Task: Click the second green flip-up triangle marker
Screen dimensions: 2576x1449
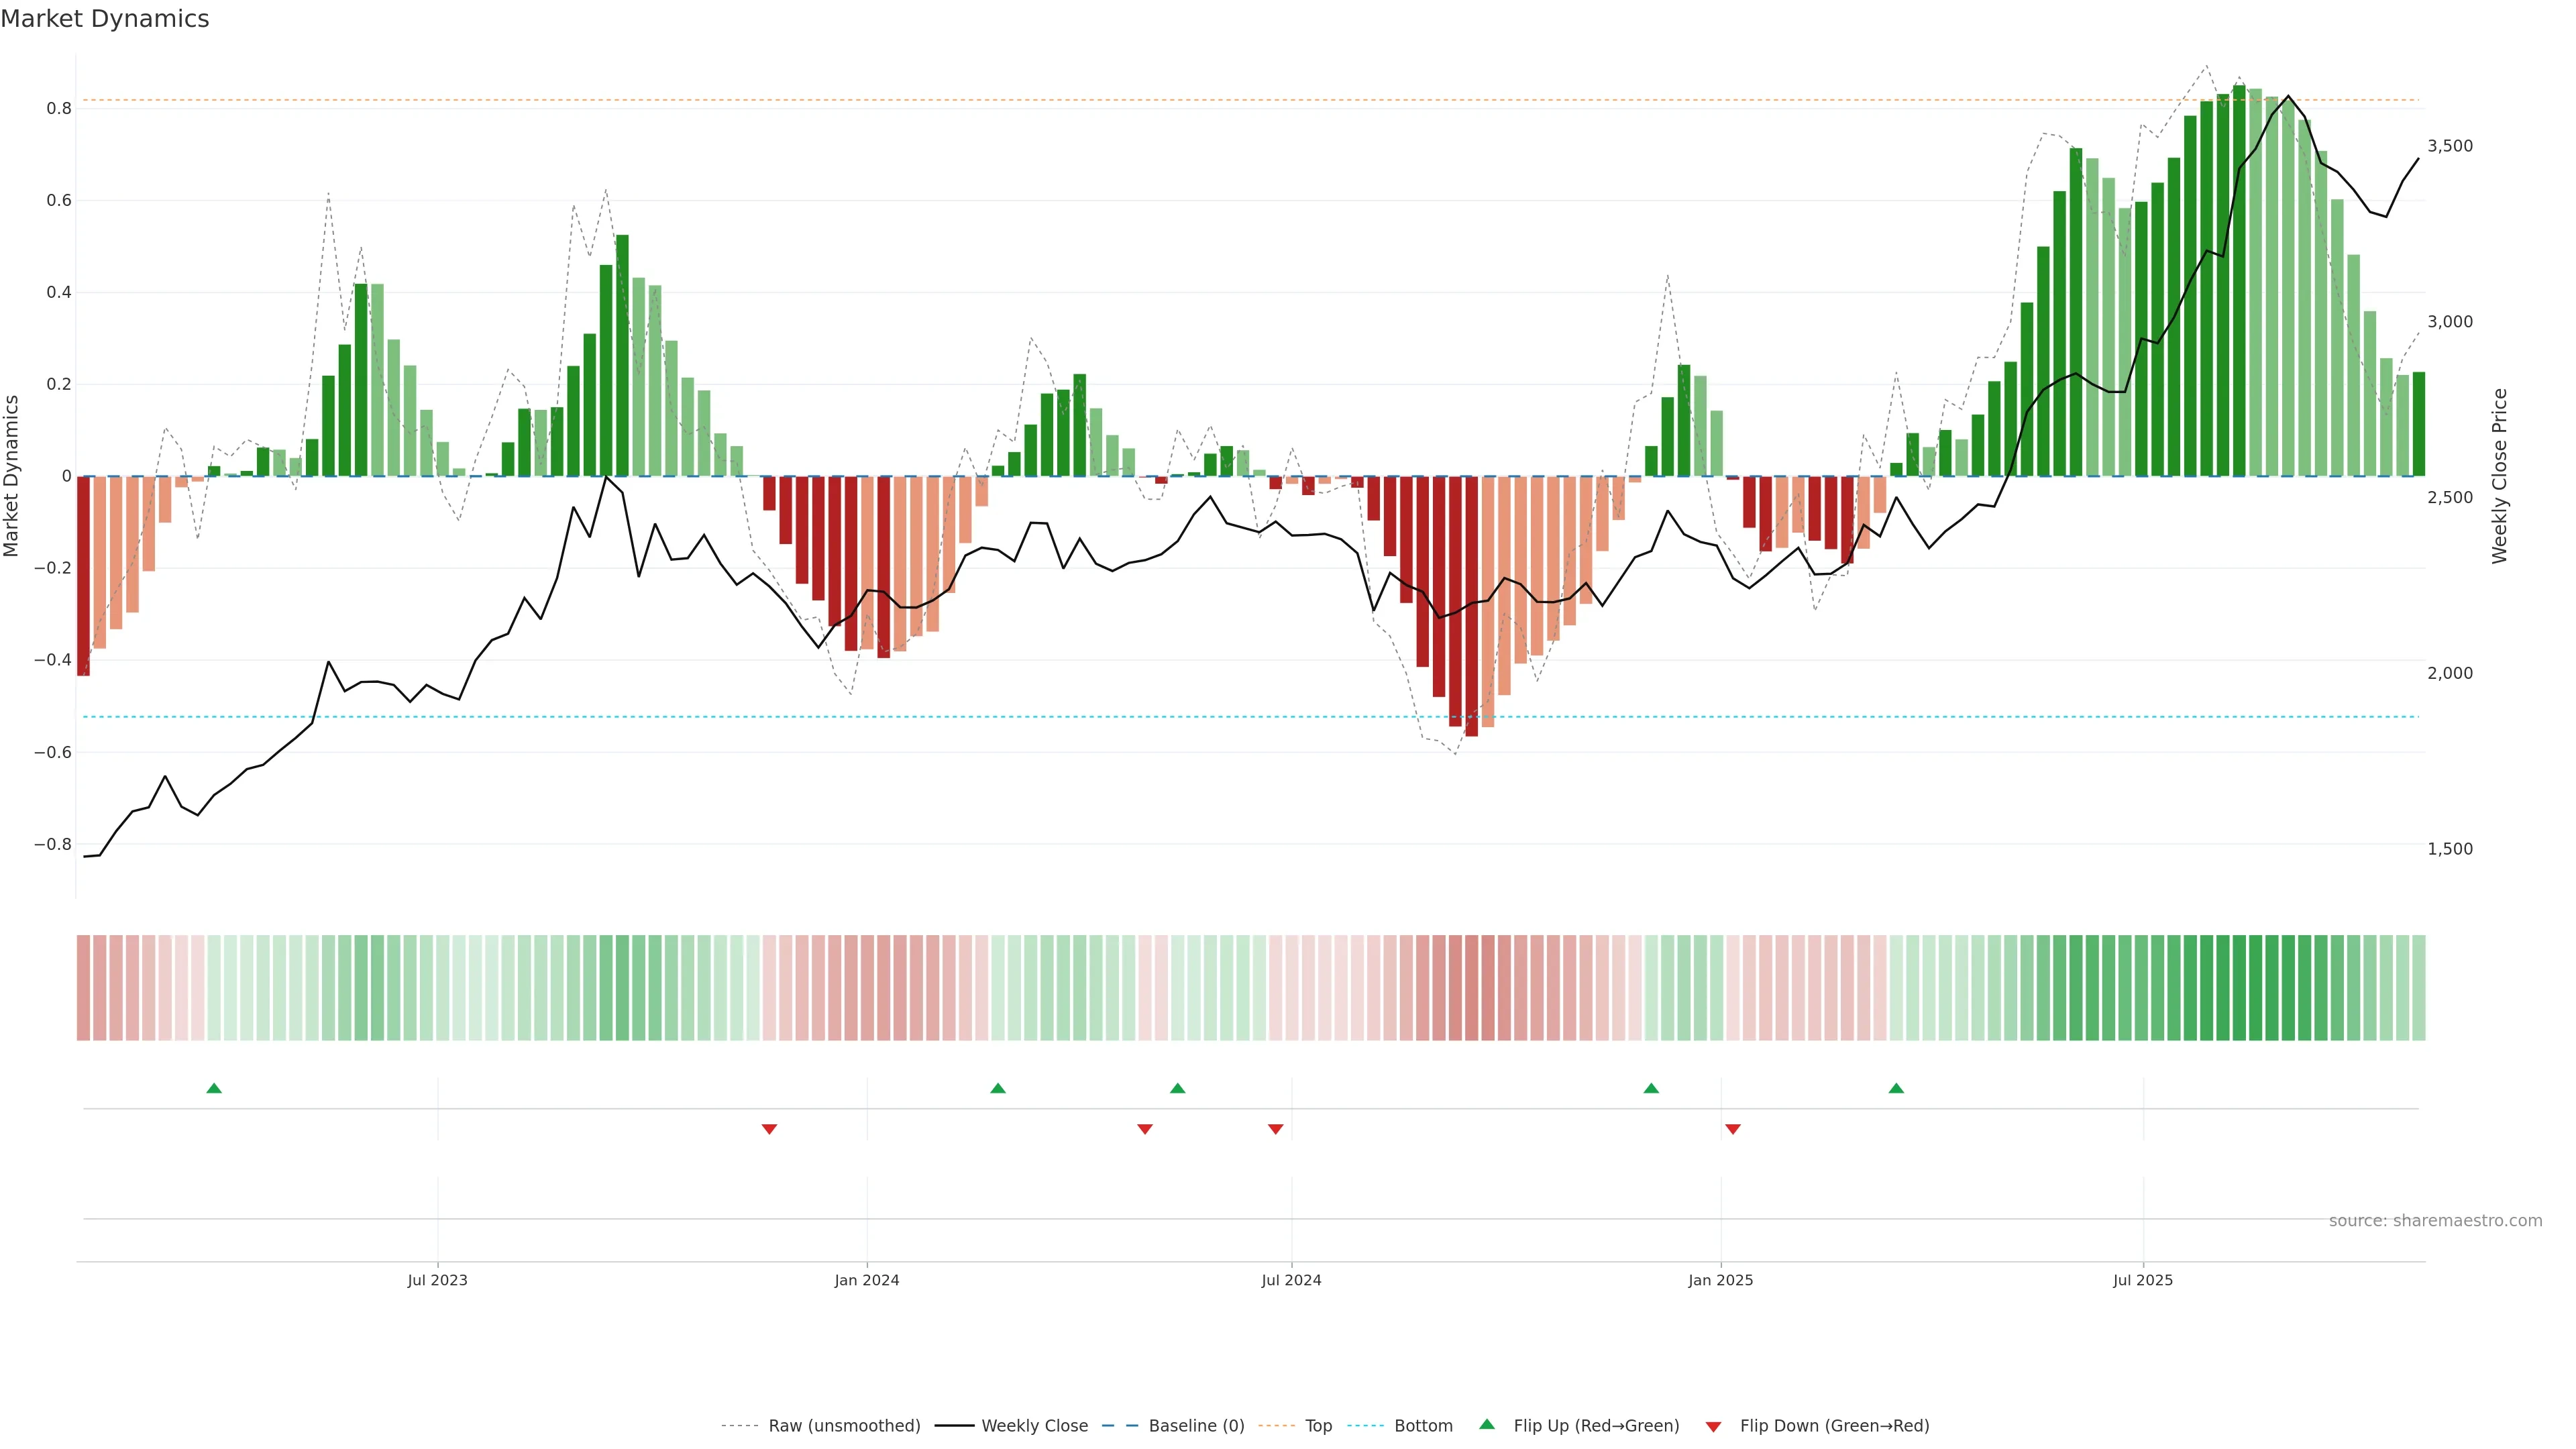Action: (x=998, y=1088)
